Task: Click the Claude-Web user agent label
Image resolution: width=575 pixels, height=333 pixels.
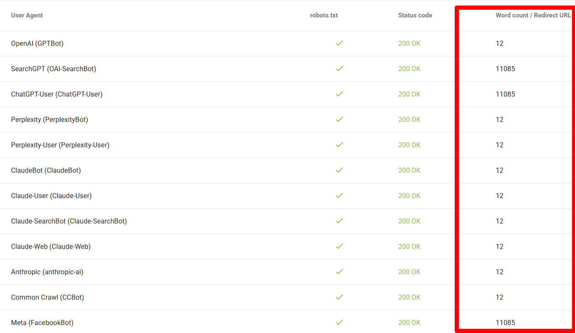Action: coord(51,246)
